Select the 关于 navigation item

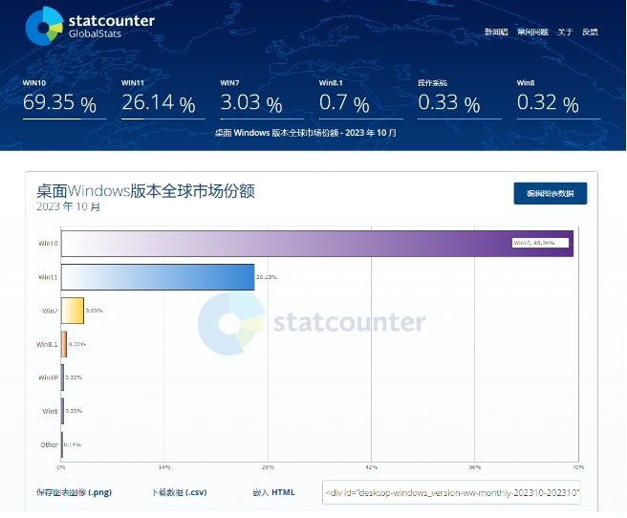(565, 32)
